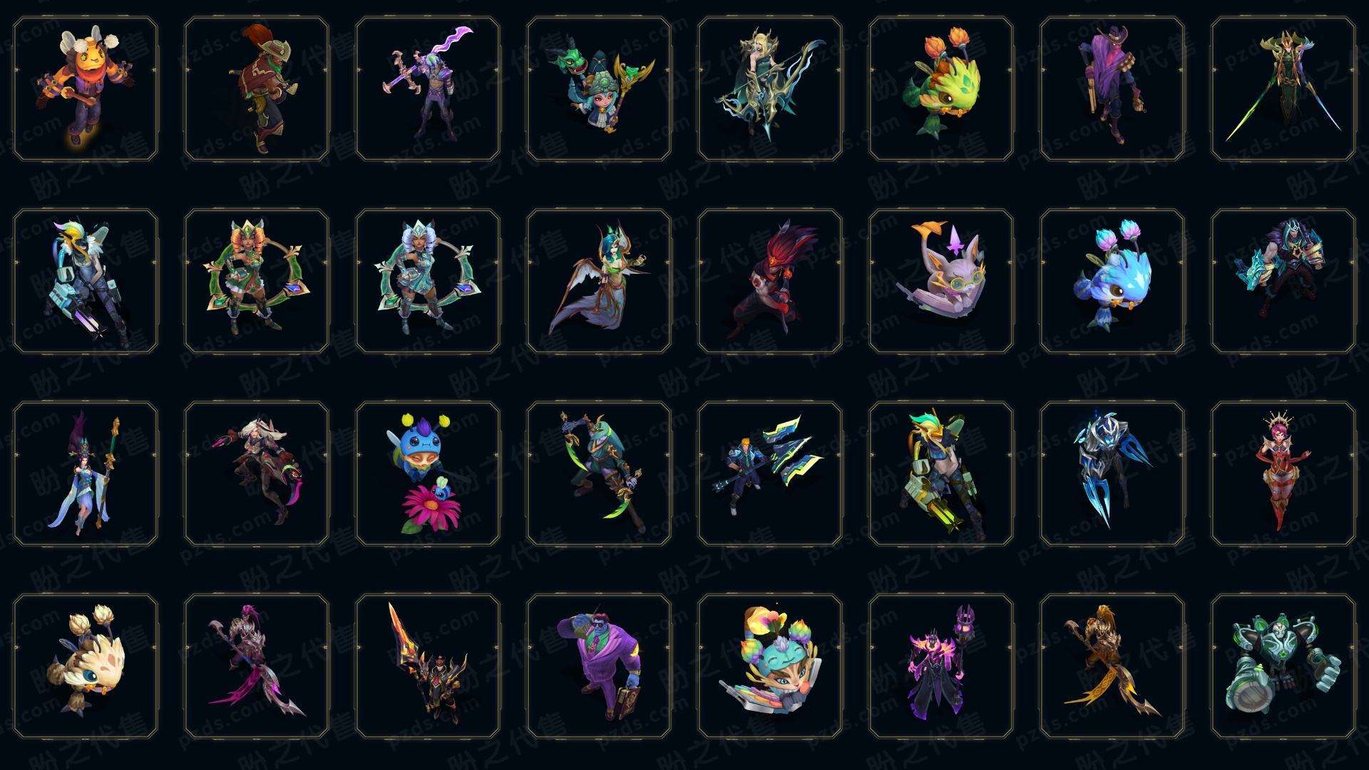The width and height of the screenshot is (1369, 770).
Task: Open the green dragon with staff-holding girl
Action: point(599,89)
